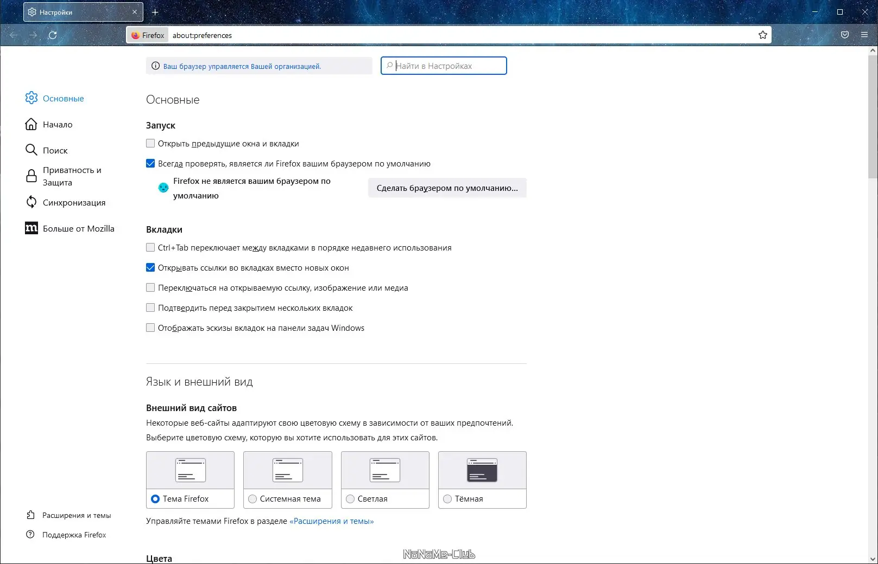Click the gear icon for Основные
Screen dimensions: 878x564
pyautogui.click(x=31, y=98)
